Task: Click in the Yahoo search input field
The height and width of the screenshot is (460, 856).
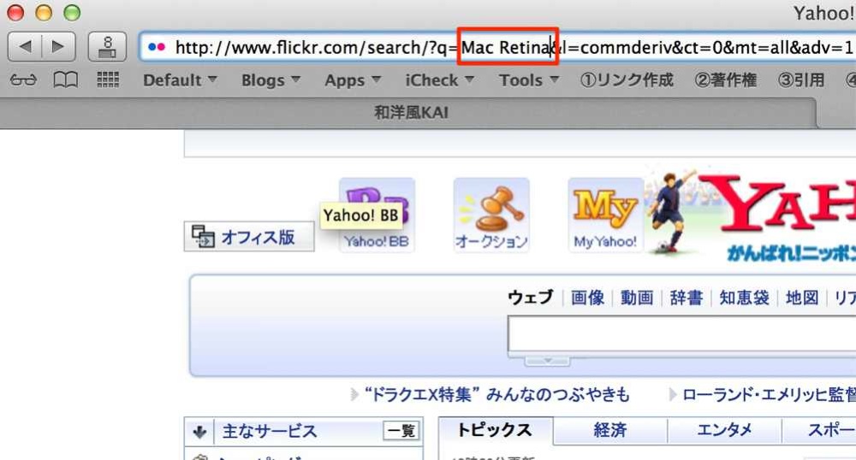Action: click(x=682, y=333)
